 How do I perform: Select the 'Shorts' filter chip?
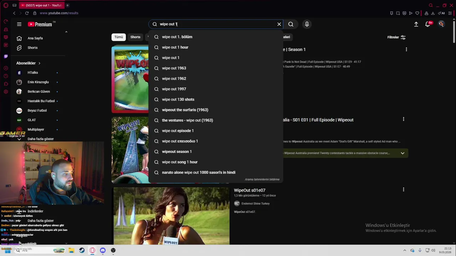tap(135, 37)
